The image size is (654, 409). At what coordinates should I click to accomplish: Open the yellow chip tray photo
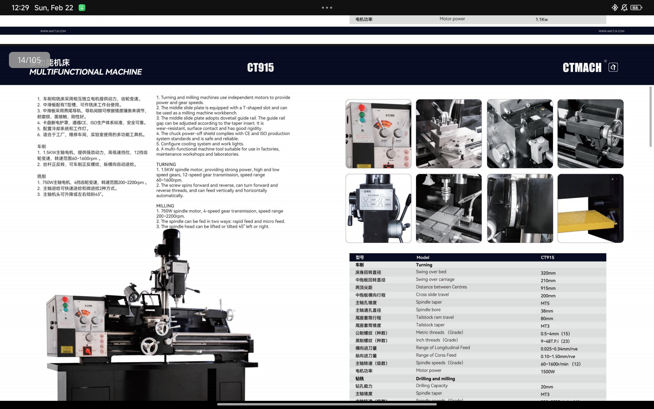pyautogui.click(x=590, y=208)
